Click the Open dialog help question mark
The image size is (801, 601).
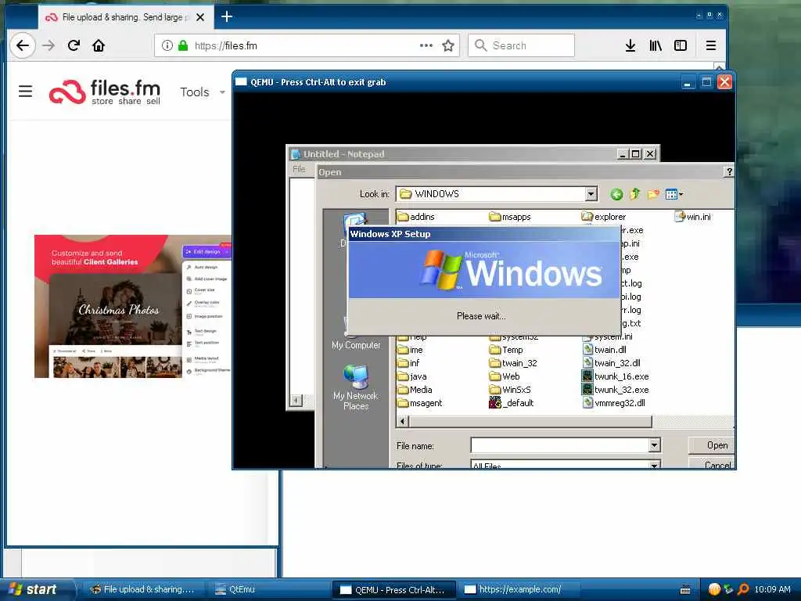(x=729, y=171)
